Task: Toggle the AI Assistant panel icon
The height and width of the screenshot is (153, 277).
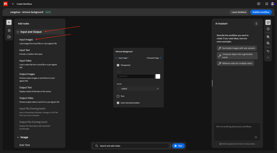Action: 268,22
